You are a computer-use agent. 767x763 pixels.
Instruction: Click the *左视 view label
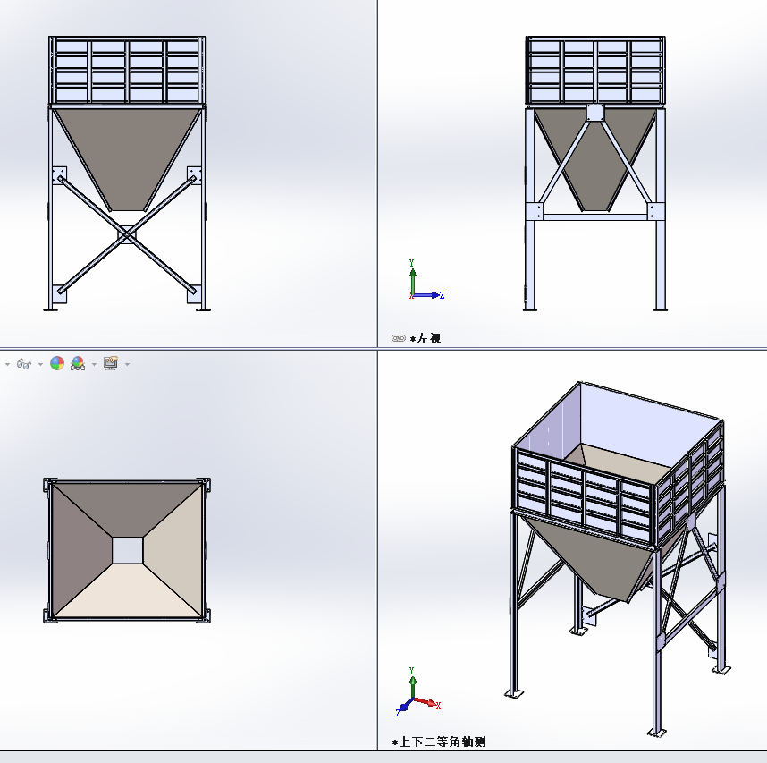(426, 339)
